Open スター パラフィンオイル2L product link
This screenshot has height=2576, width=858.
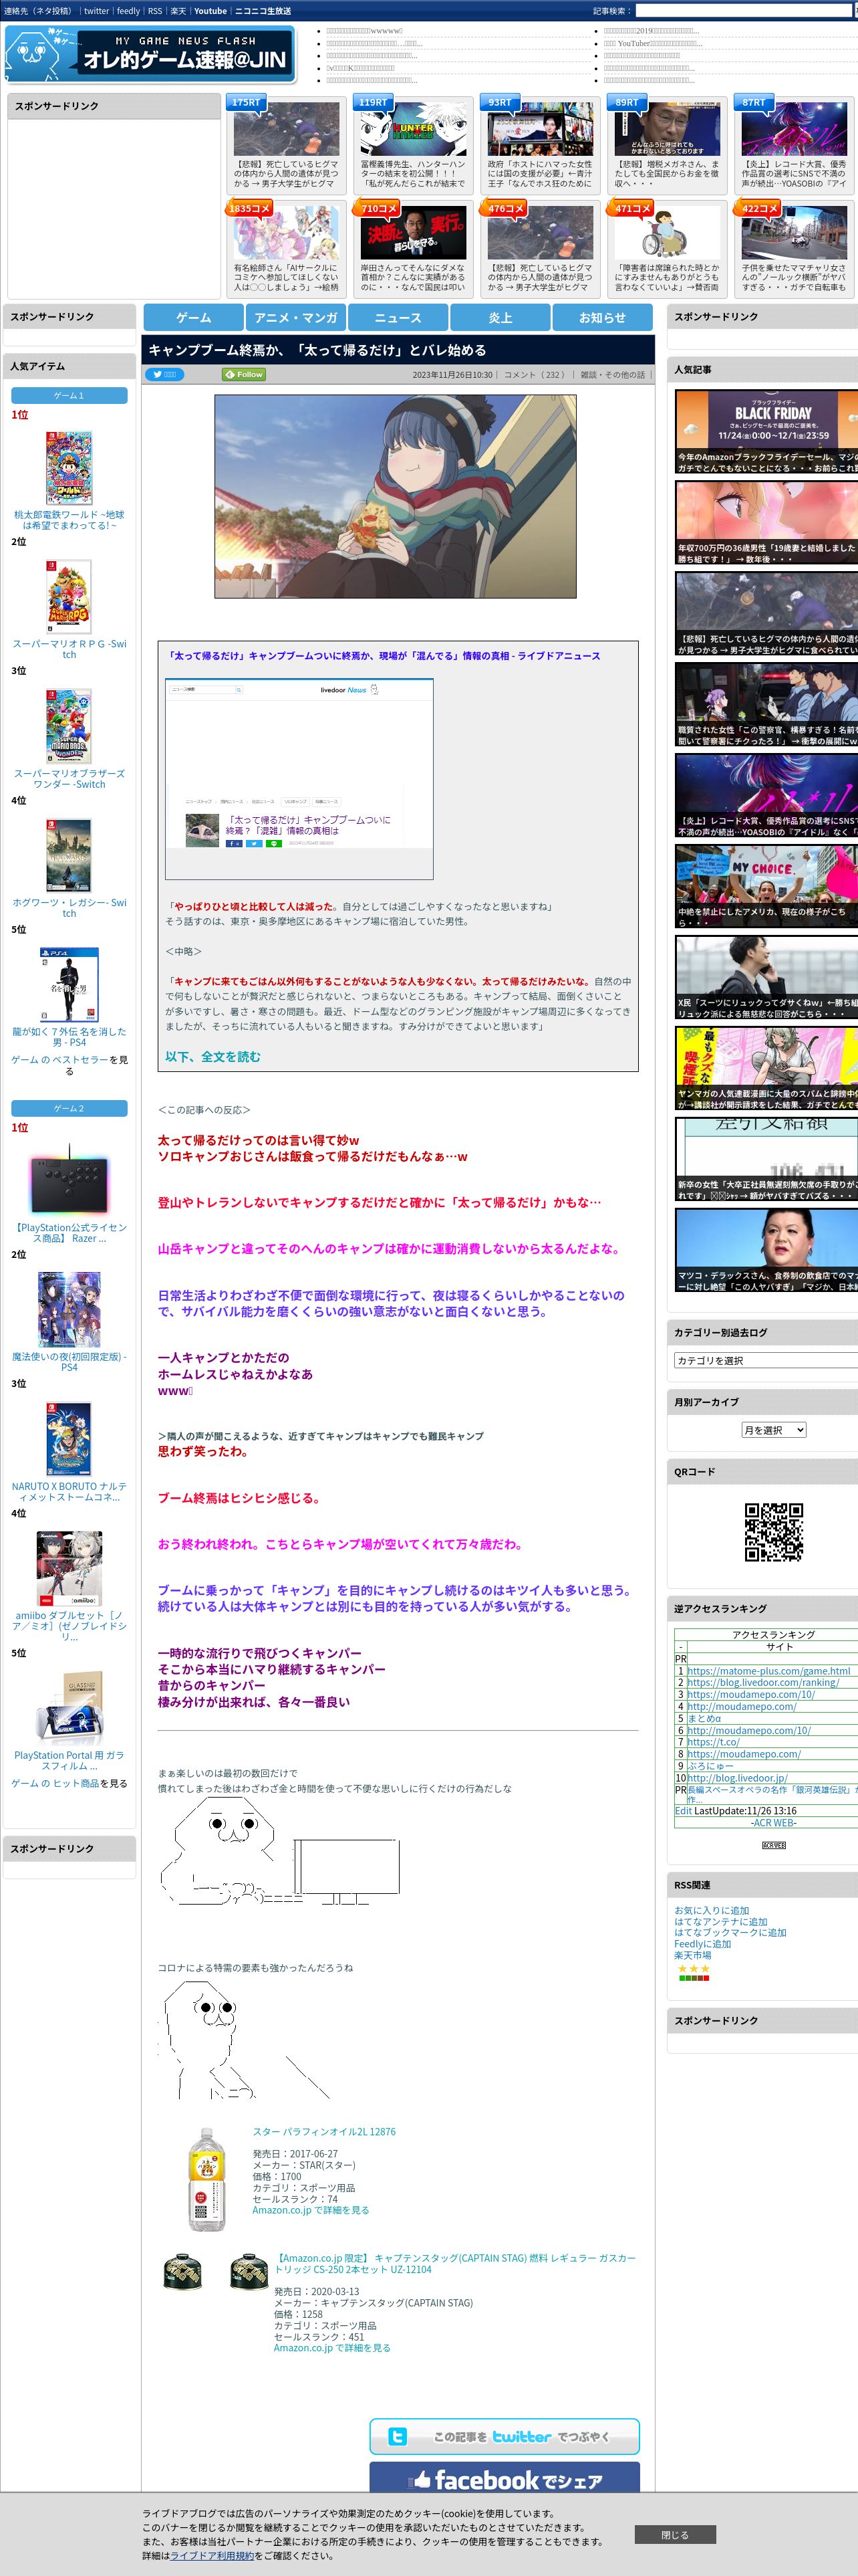pos(323,2130)
